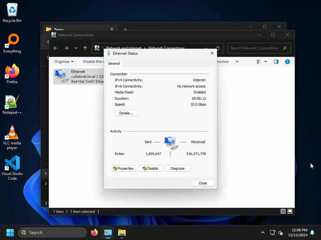Close the Temp tab in Explorer
This screenshot has width=321, height=240.
click(112, 29)
